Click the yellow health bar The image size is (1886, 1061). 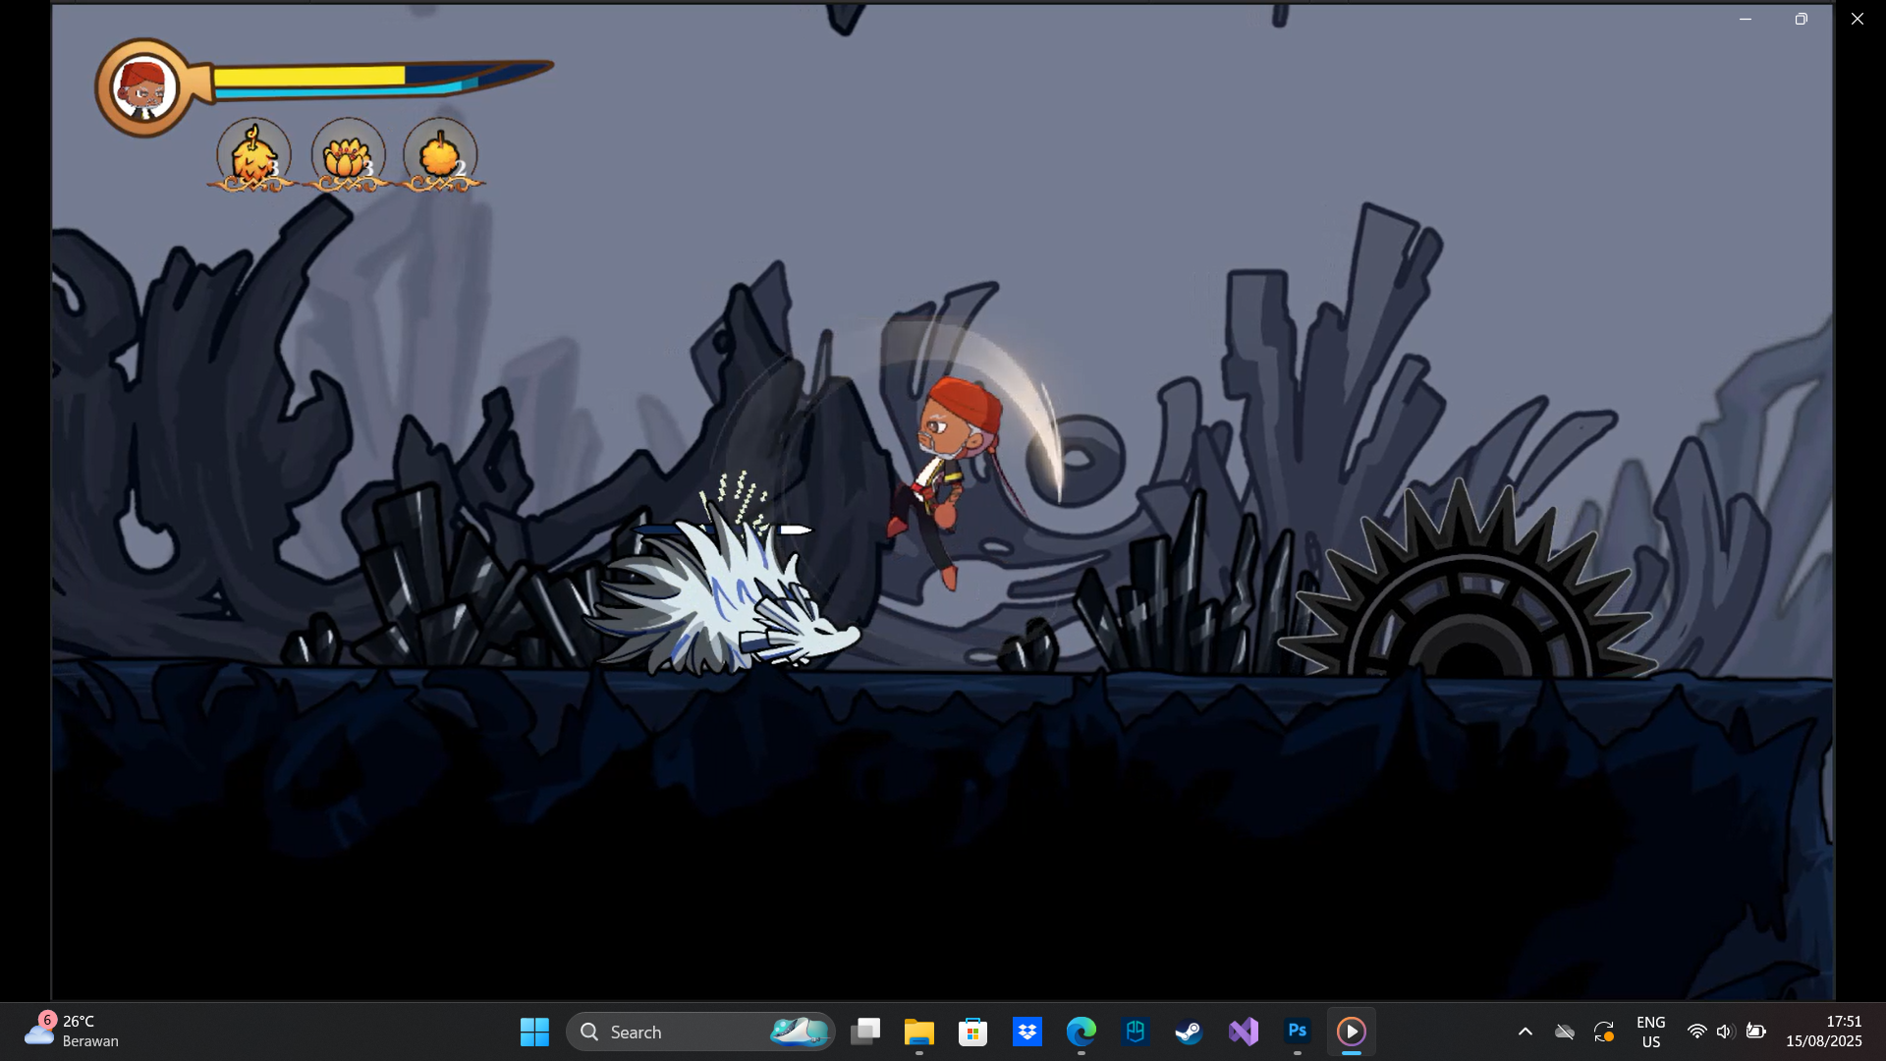[x=308, y=76]
